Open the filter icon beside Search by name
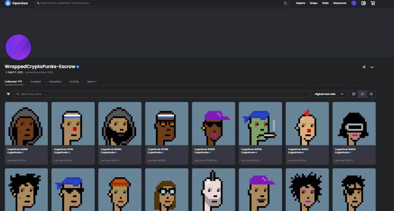The image size is (394, 211). [8, 94]
